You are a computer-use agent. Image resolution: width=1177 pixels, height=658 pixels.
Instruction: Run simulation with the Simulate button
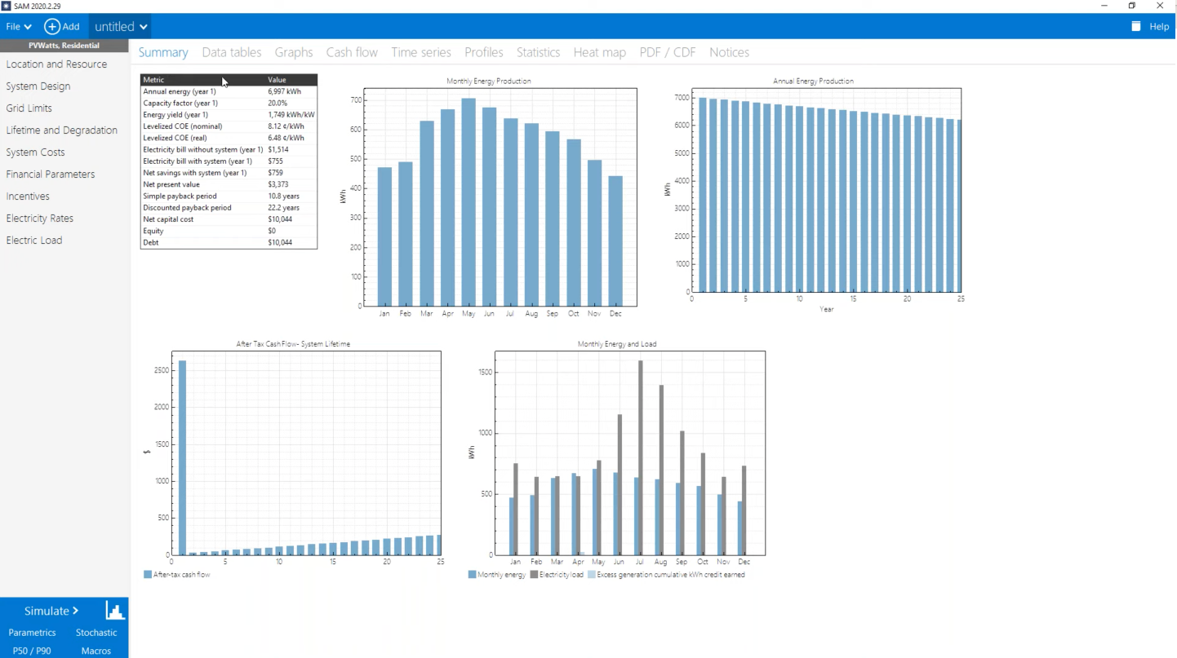51,611
